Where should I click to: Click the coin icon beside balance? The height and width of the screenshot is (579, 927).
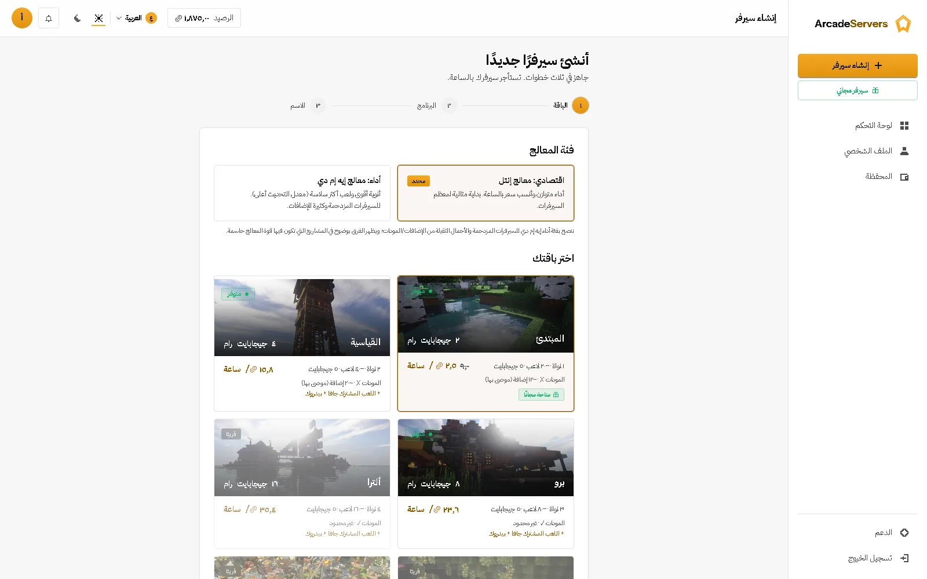178,19
